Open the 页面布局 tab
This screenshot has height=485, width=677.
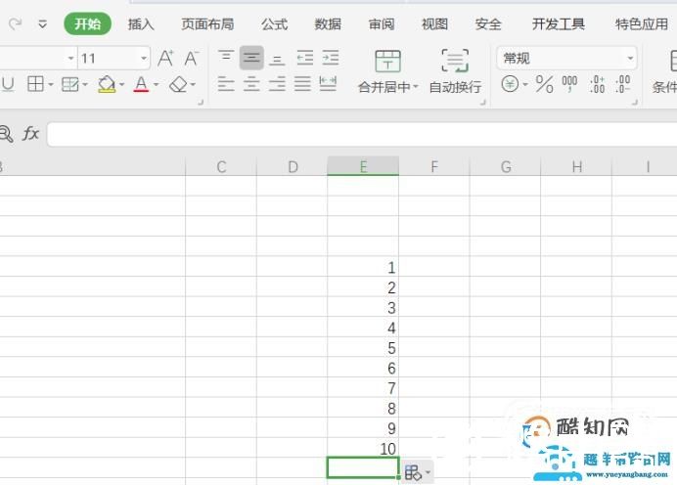[207, 24]
